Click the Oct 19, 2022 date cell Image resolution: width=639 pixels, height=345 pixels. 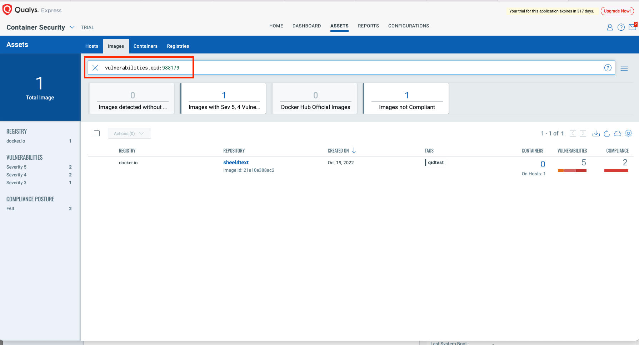tap(341, 163)
